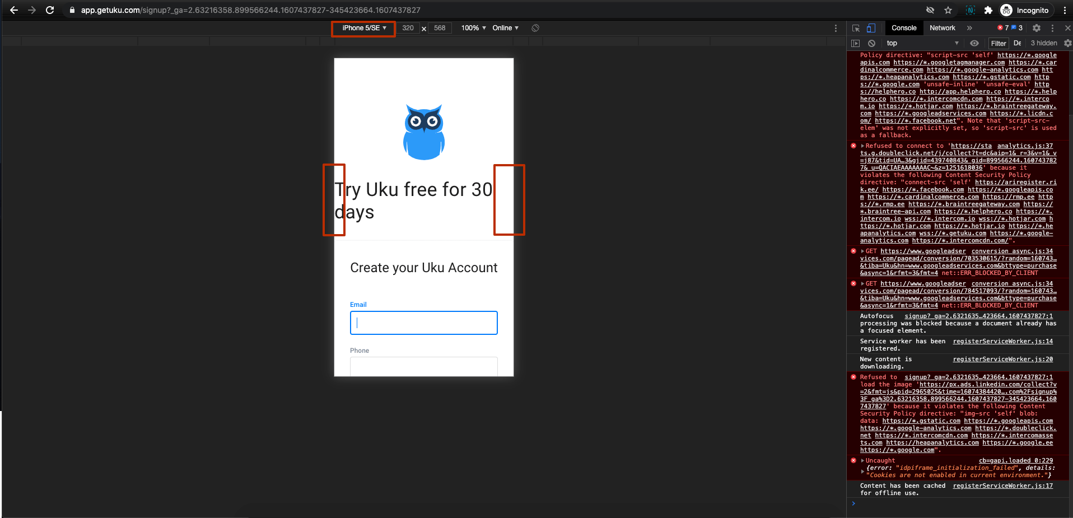Bookmark this page with the star
1073x518 pixels.
948,10
